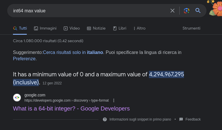Open Google Lens camera search
The width and height of the screenshot is (222, 130).
pyautogui.click(x=187, y=11)
